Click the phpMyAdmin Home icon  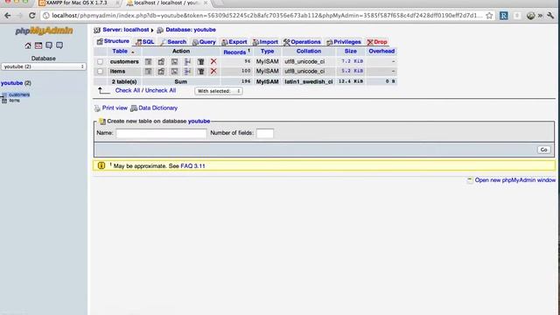[28, 45]
